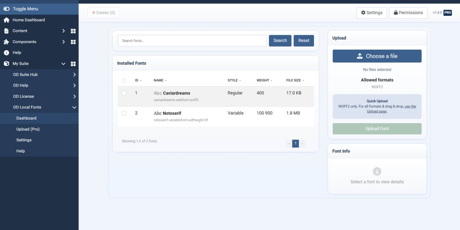Image resolution: width=460 pixels, height=230 pixels.
Task: Open My Suite dashboard grid icon
Action: pyautogui.click(x=73, y=64)
